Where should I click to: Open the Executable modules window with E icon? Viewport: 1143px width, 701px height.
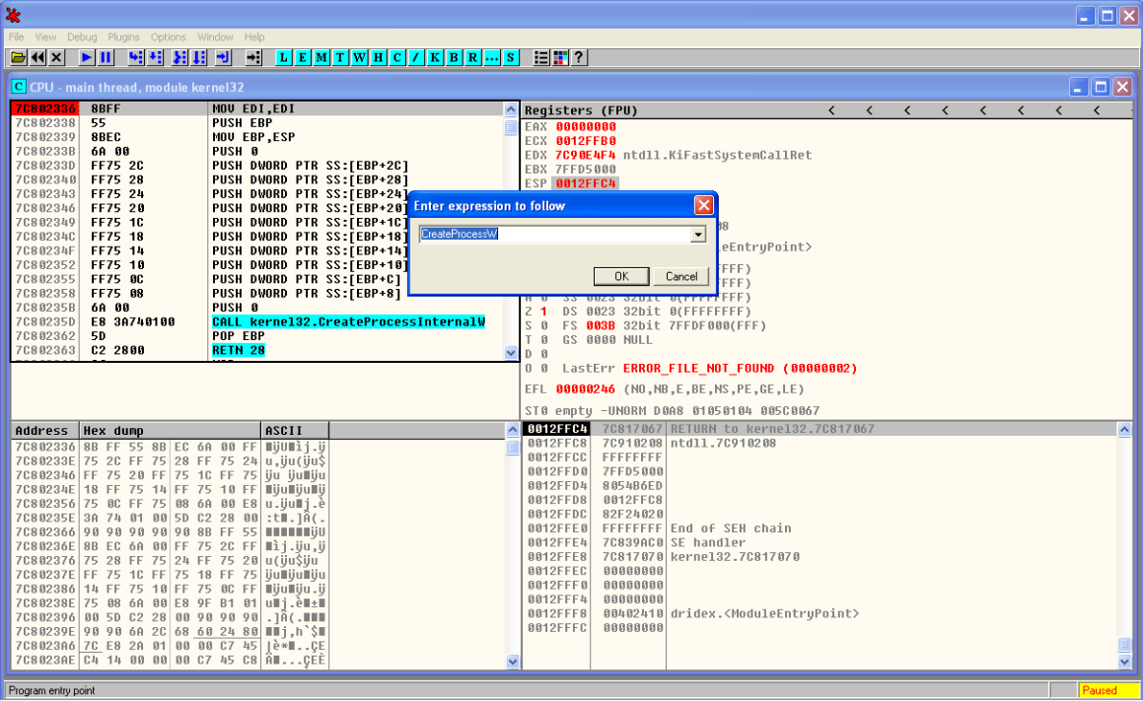click(x=302, y=57)
